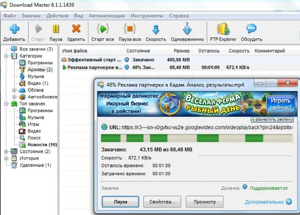Click the Удалить red cross icon
The image size is (300, 215).
pyautogui.click(x=76, y=29)
